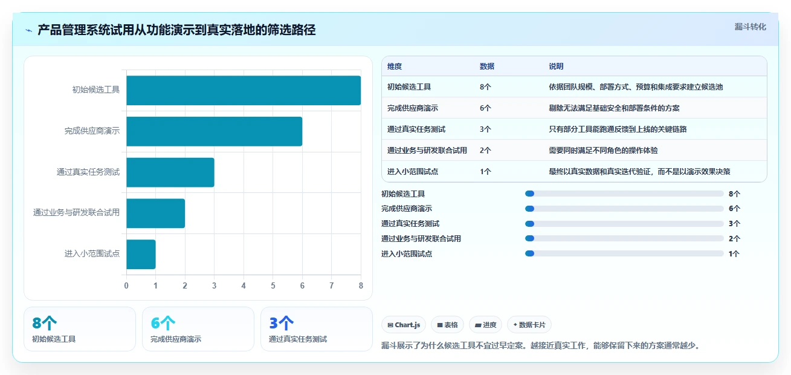Viewport: 791px width, 375px height.
Task: Click chart axis label 初始候选工具
Action: (x=96, y=90)
